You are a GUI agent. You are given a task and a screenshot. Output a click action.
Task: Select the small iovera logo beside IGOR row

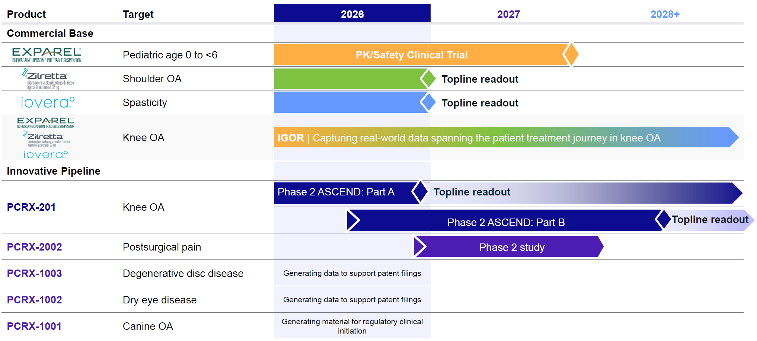coord(46,154)
